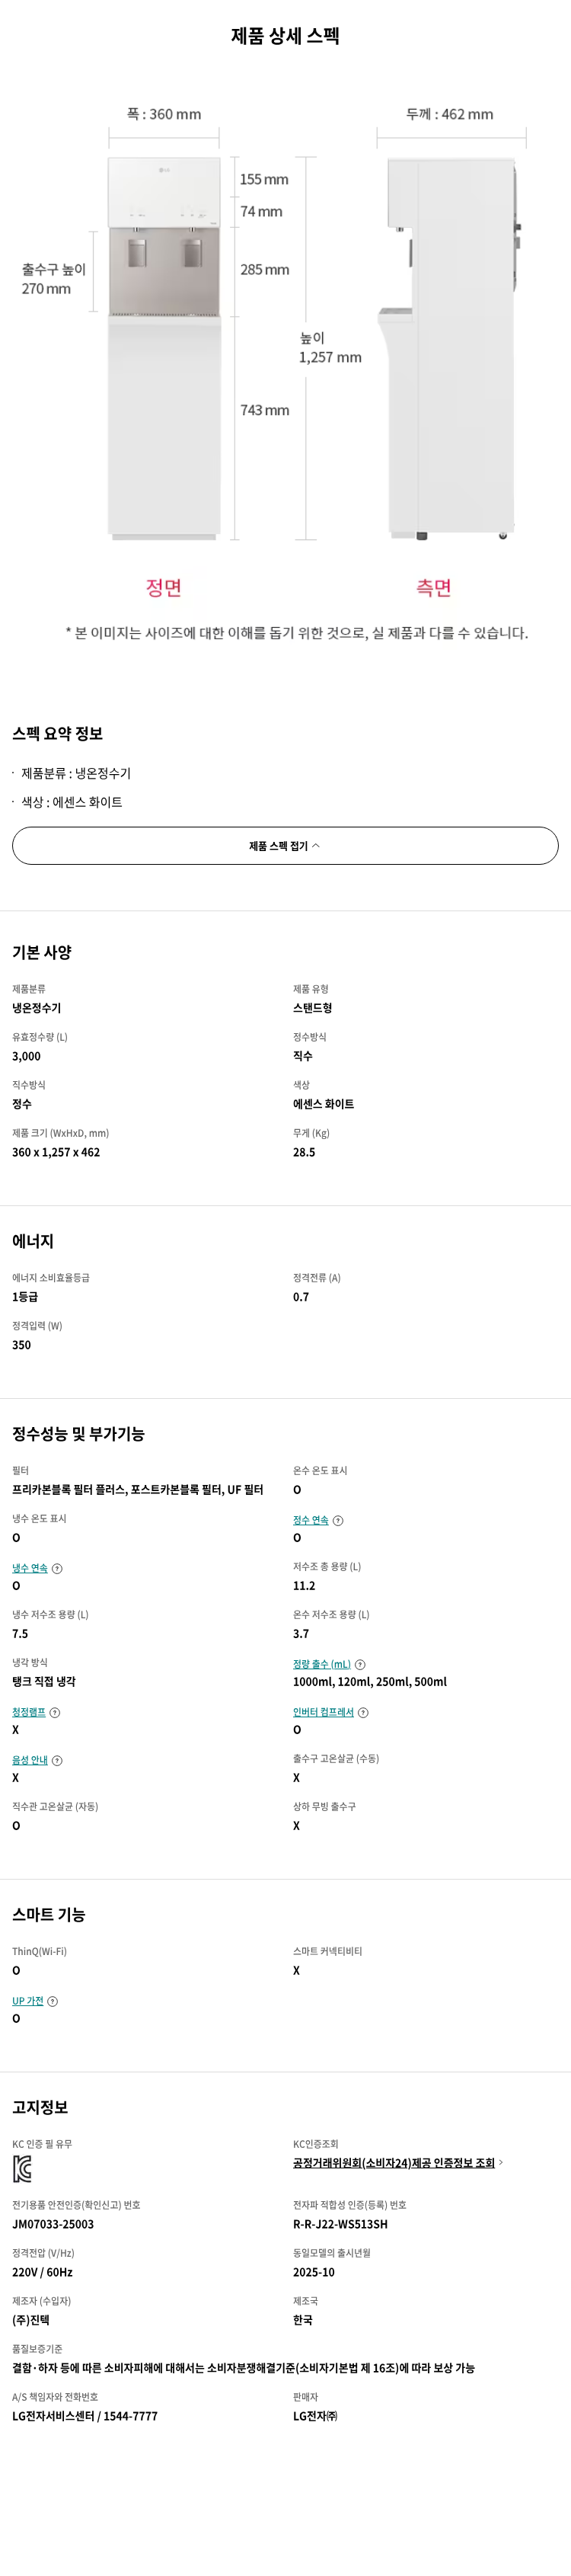
Task: Open the 냉수 연속 question-mark icon
Action: tap(58, 1568)
